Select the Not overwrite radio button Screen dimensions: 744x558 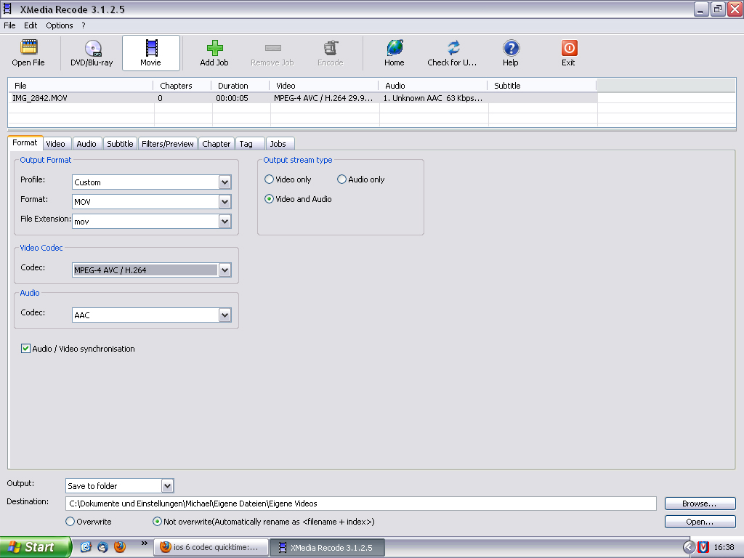tap(157, 522)
